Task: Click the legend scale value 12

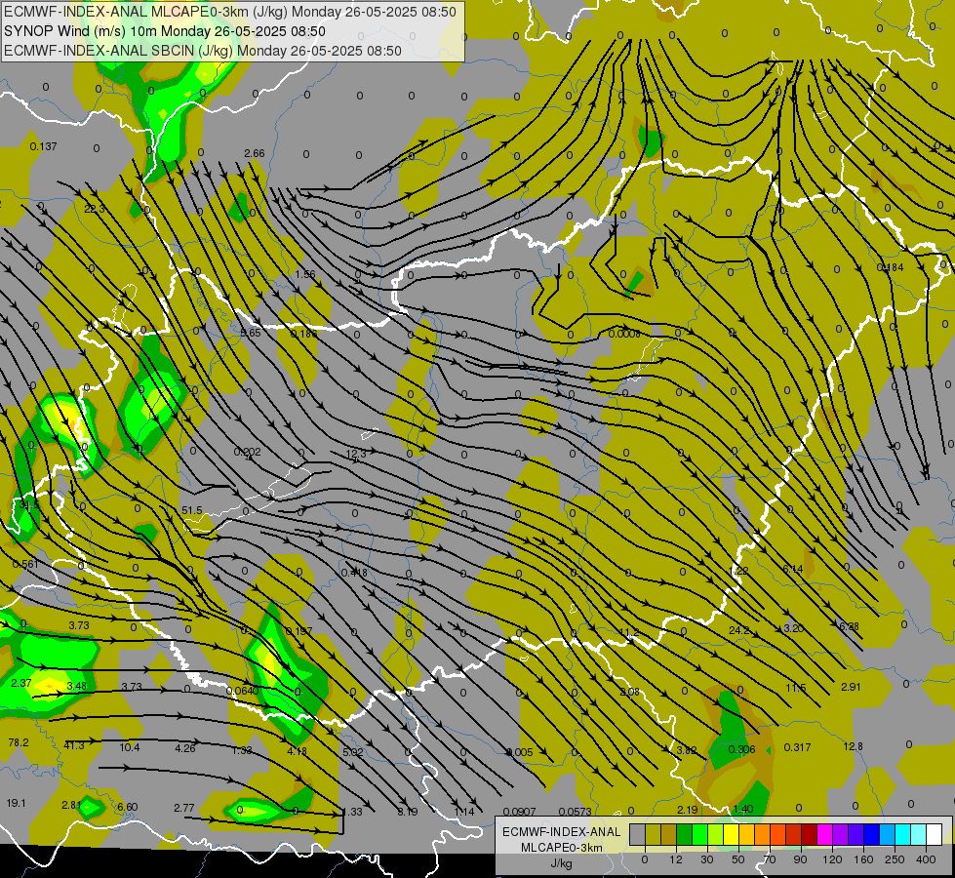Action: [x=675, y=859]
